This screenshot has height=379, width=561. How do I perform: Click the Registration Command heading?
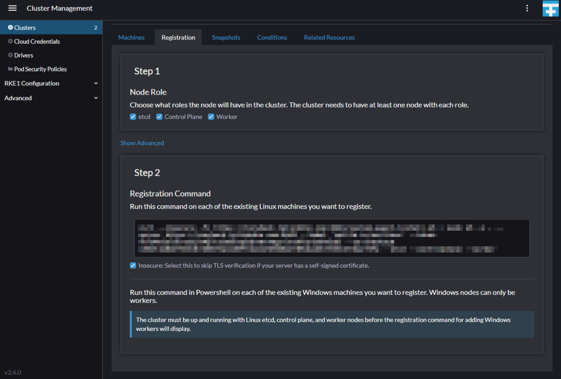point(170,194)
